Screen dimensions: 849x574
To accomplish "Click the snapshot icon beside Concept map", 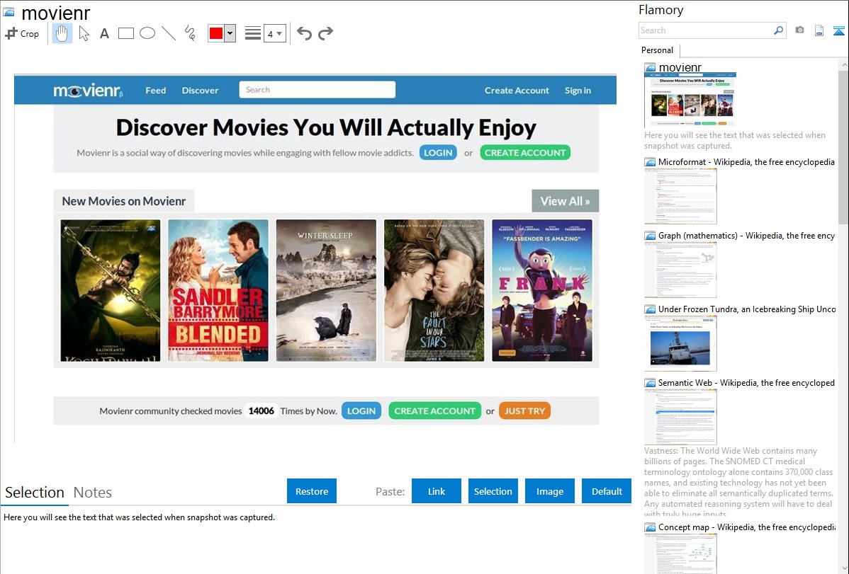I will coord(650,527).
